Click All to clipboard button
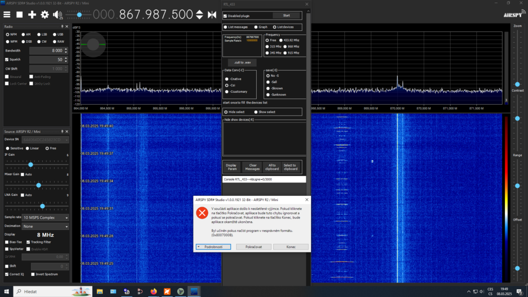 [x=272, y=167]
